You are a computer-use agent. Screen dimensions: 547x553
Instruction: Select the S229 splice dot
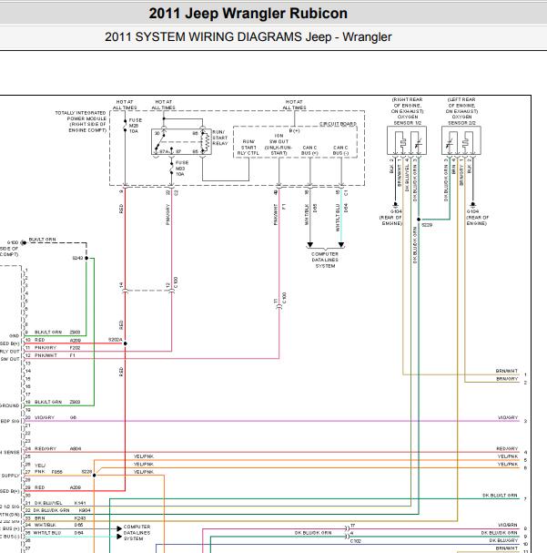(x=419, y=220)
